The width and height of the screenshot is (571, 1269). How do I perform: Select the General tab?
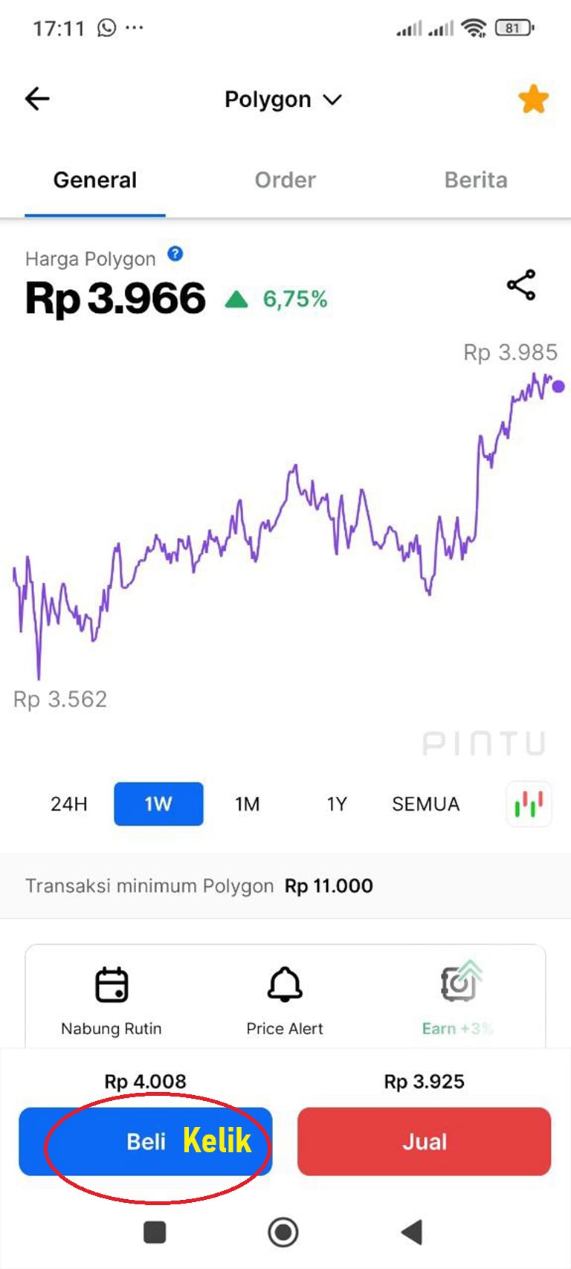[95, 180]
